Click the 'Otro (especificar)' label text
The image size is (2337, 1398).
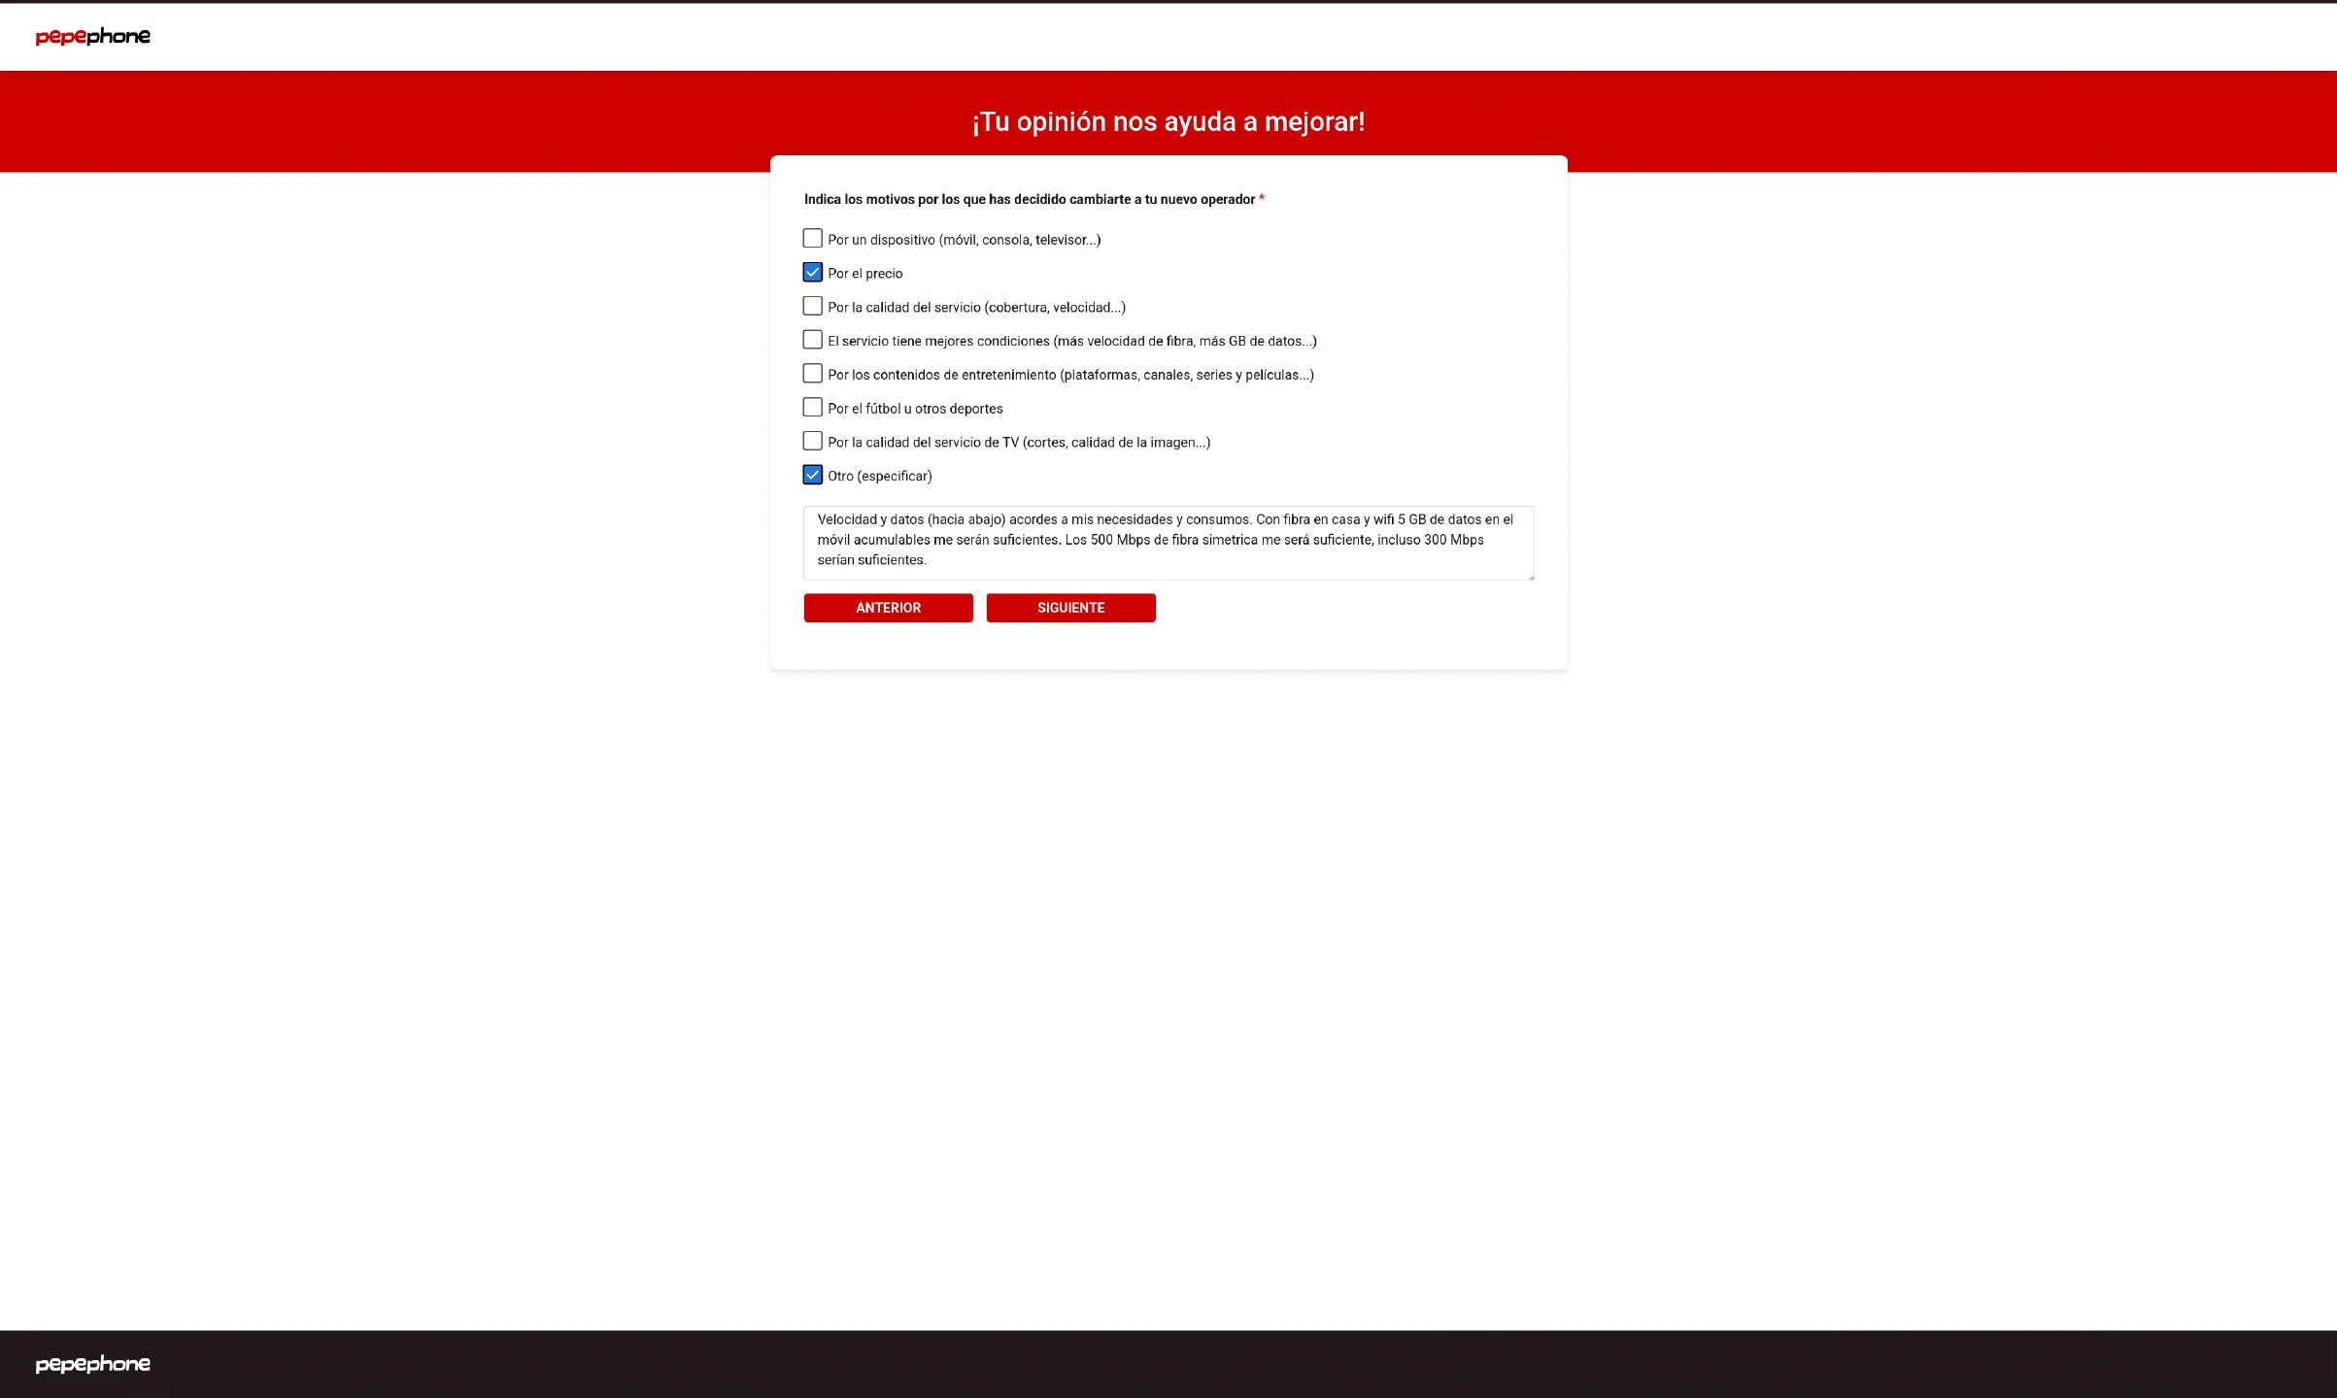click(x=879, y=476)
